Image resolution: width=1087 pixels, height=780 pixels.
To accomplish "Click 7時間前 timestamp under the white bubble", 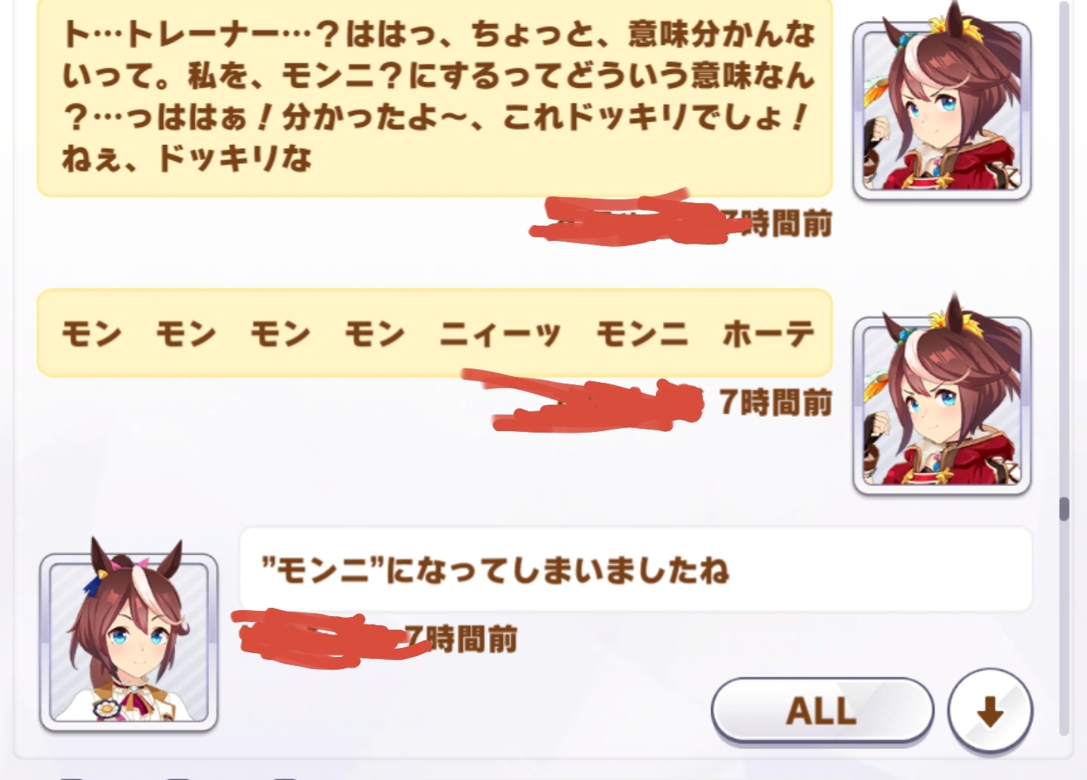I will click(462, 640).
